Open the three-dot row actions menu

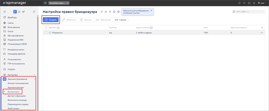(x=262, y=33)
